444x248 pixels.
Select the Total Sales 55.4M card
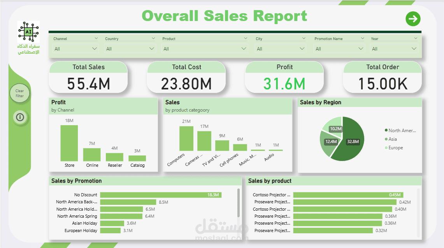(x=88, y=77)
